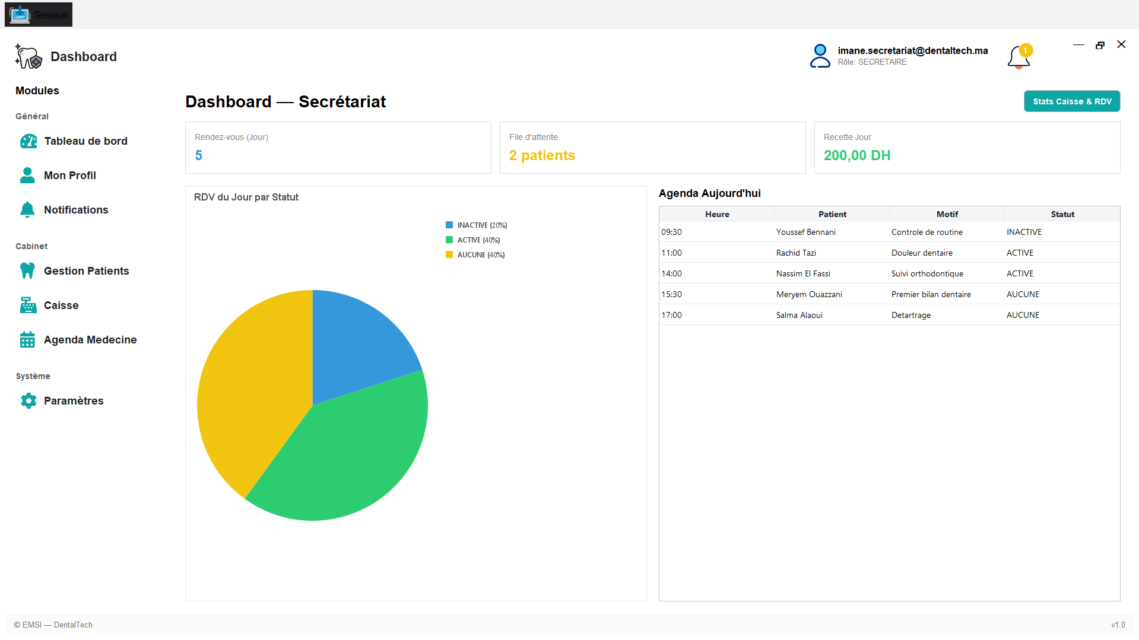The image size is (1139, 640).
Task: Select the Meryem Ouazzani patient cell
Action: [832, 294]
